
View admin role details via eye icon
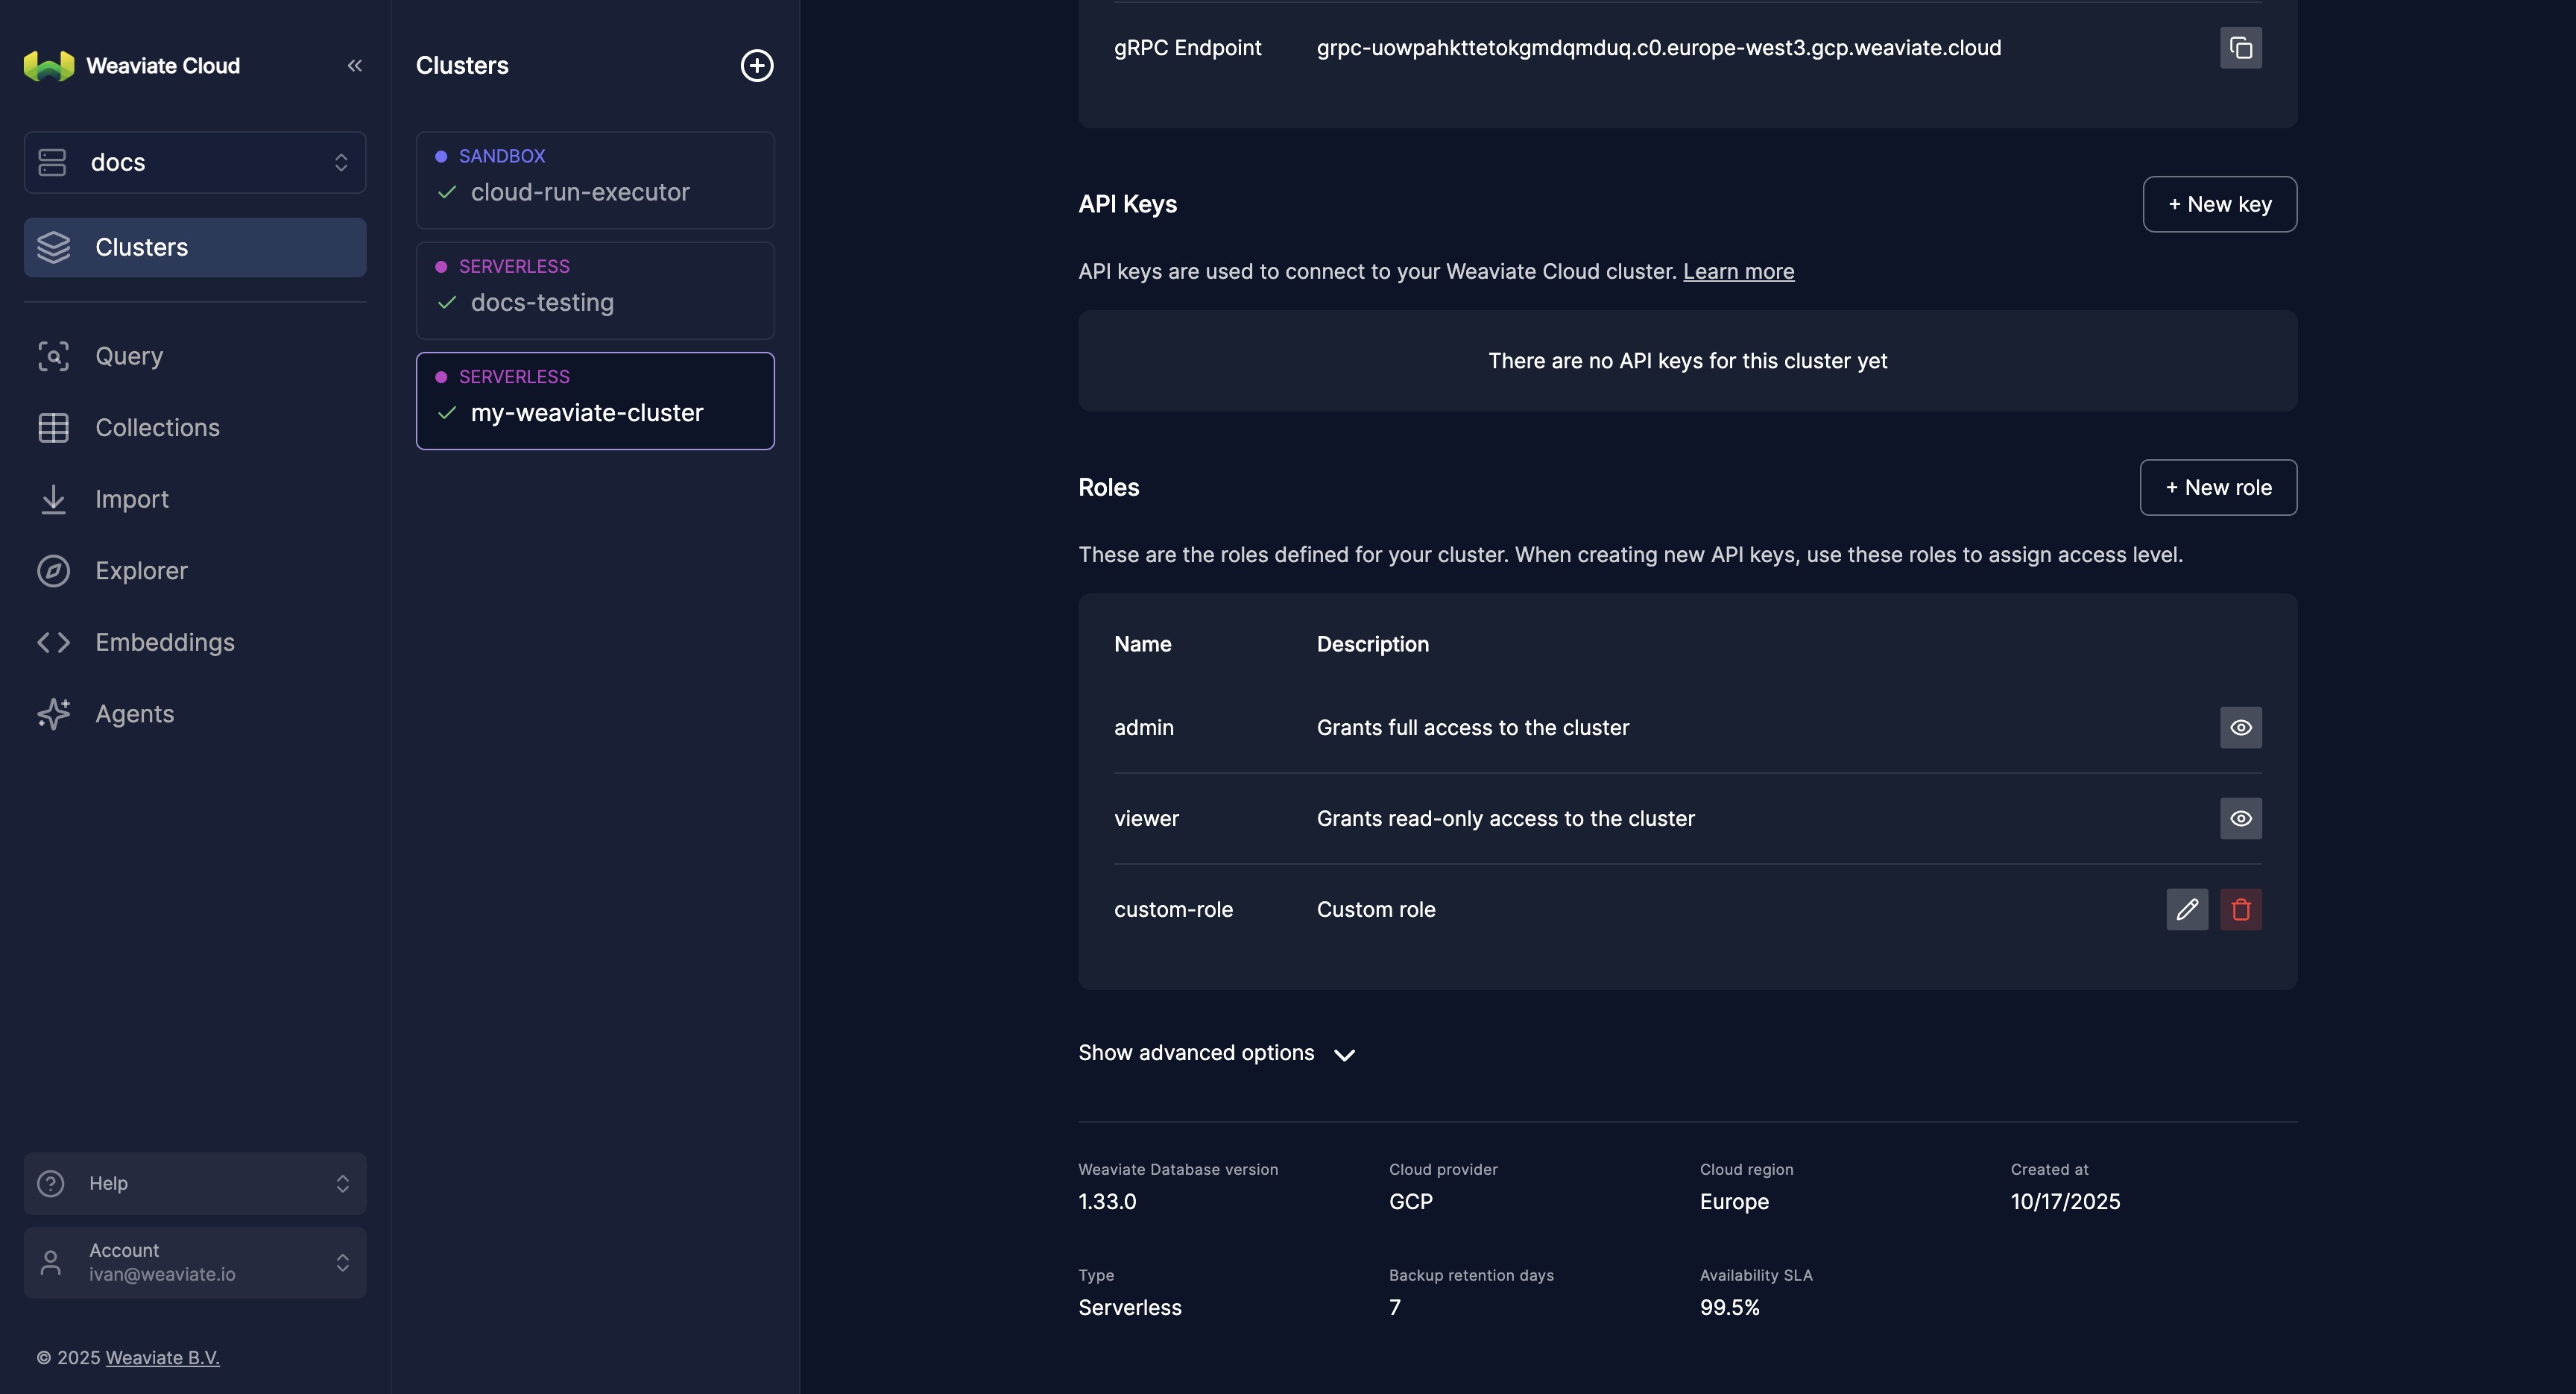[2240, 727]
